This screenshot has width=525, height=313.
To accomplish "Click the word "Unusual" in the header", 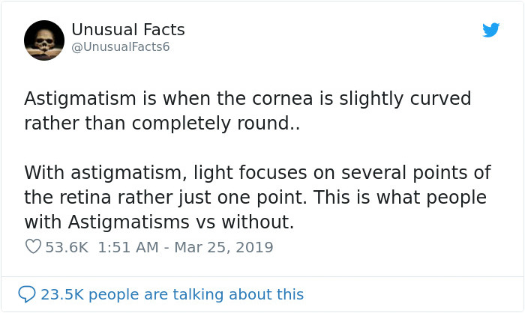I will 103,30.
